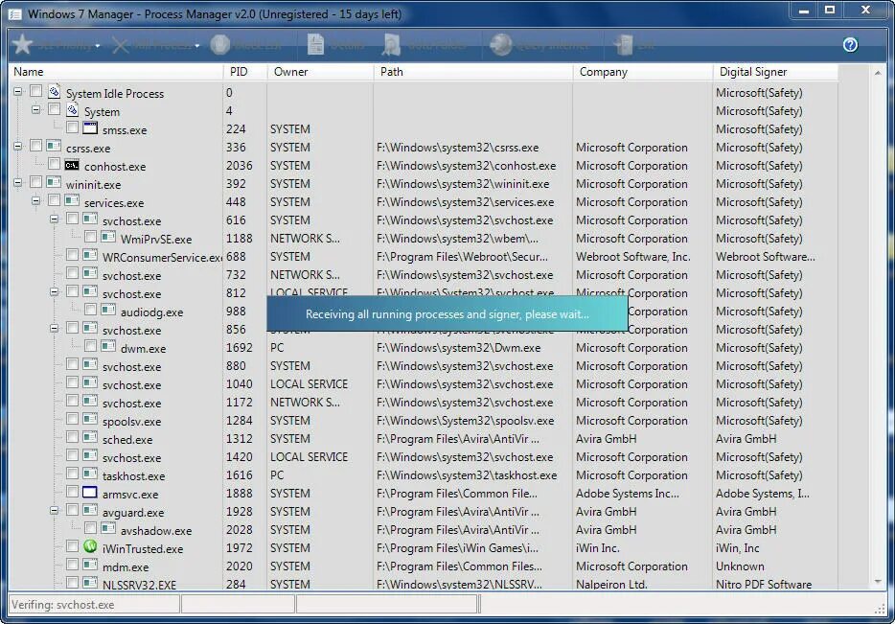Screen dimensions: 895x624
Task: Click the Nitro PDF Software signer cell
Action: click(x=764, y=585)
